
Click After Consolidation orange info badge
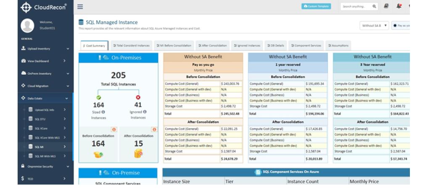click(x=154, y=129)
